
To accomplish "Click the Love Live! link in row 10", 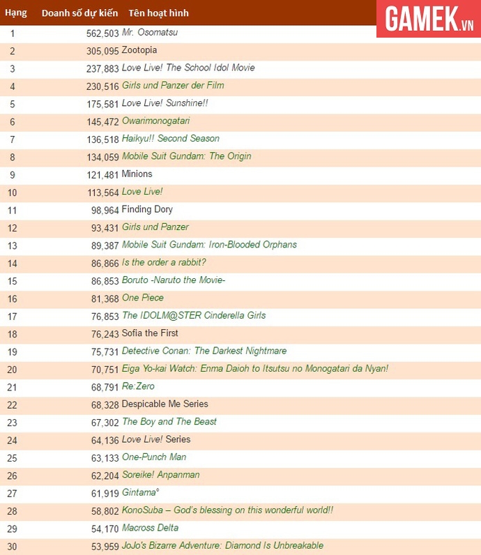I will 142,192.
